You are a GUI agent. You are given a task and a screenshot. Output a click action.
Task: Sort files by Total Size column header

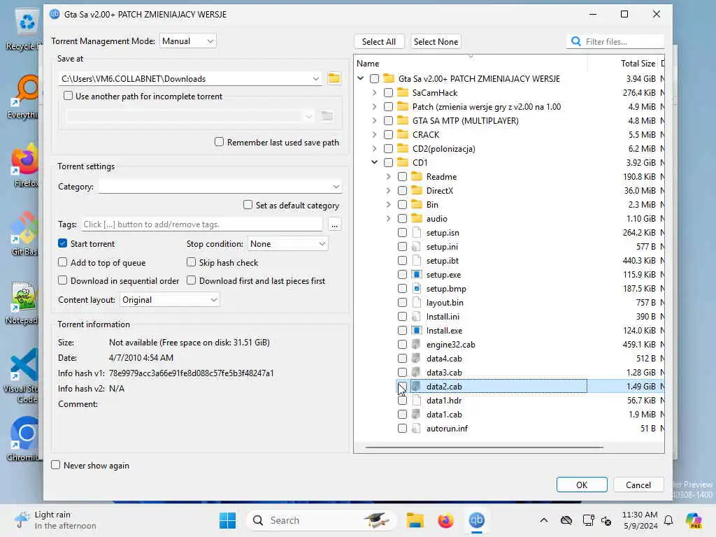point(623,64)
